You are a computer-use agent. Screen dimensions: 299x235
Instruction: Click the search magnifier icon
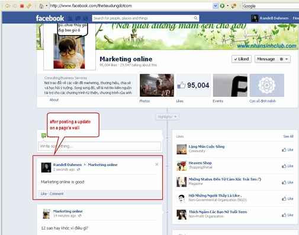tap(195, 18)
